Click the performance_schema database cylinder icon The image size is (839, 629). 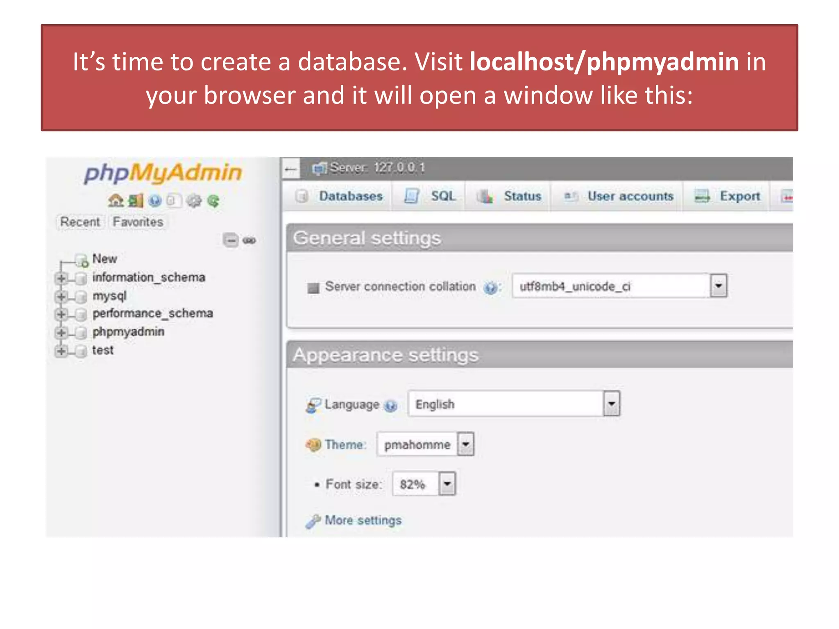[82, 314]
